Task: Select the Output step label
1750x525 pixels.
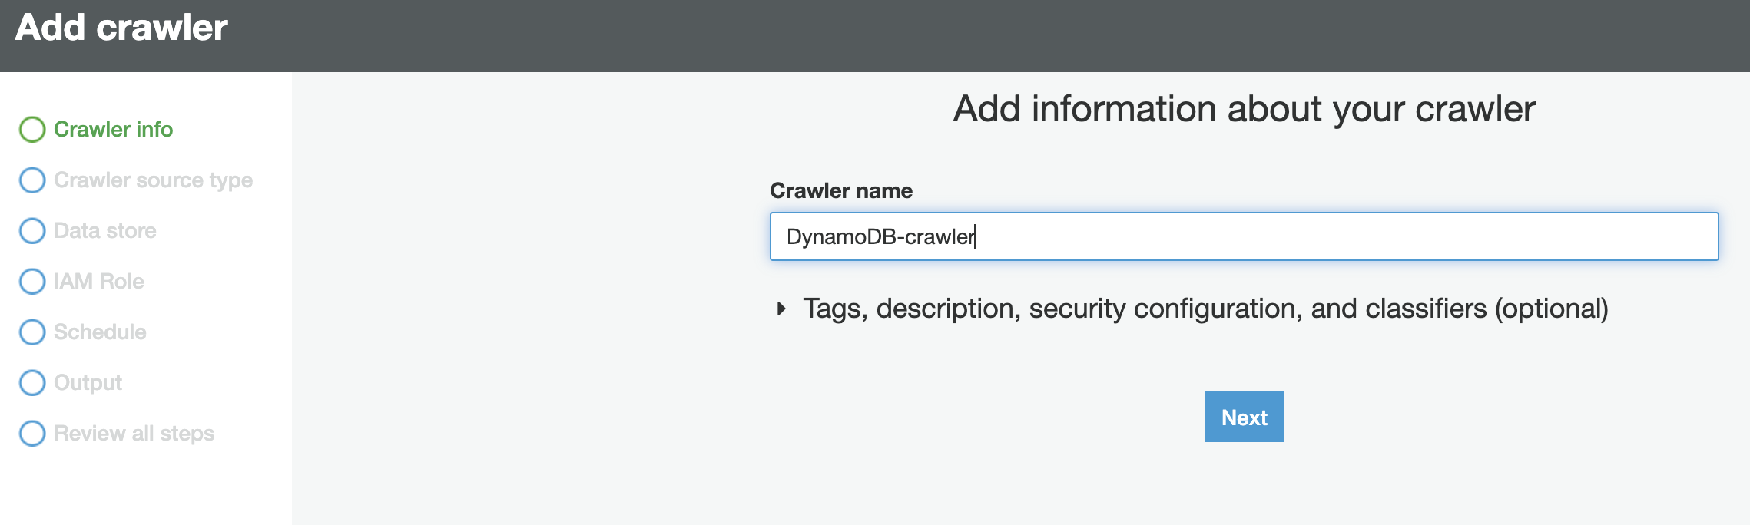Action: (88, 383)
